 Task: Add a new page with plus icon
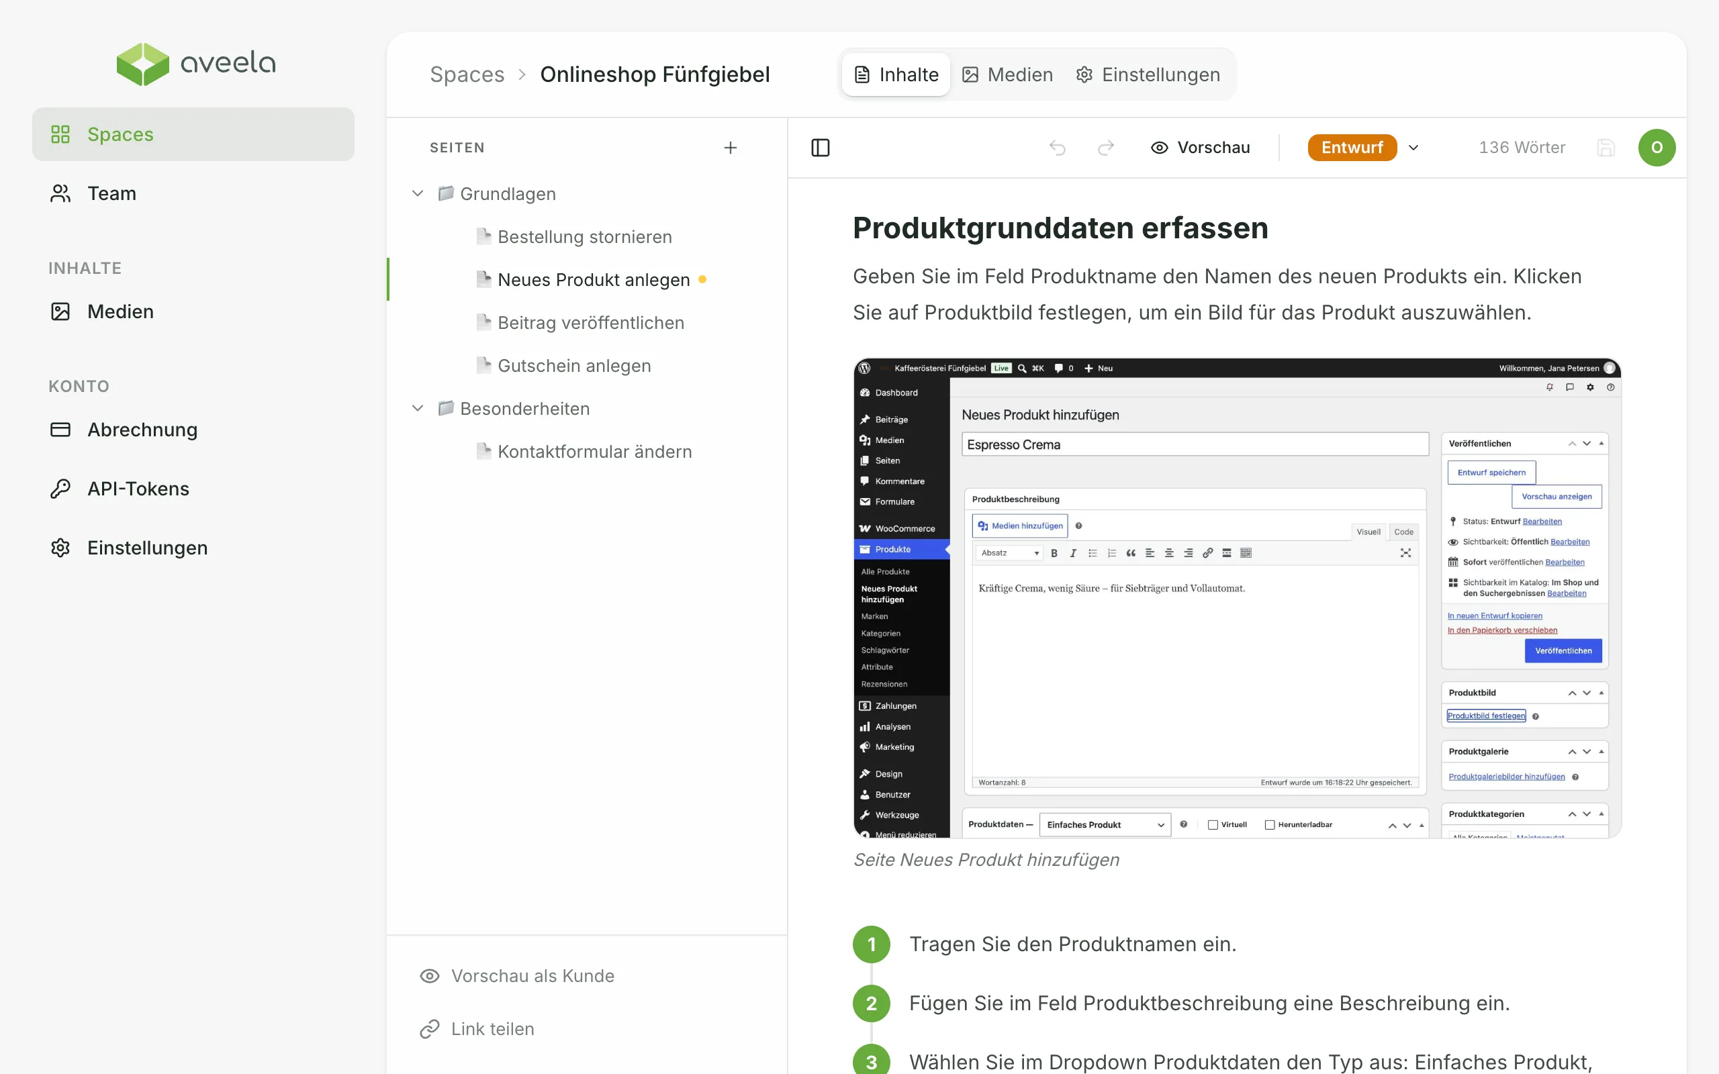(x=730, y=148)
